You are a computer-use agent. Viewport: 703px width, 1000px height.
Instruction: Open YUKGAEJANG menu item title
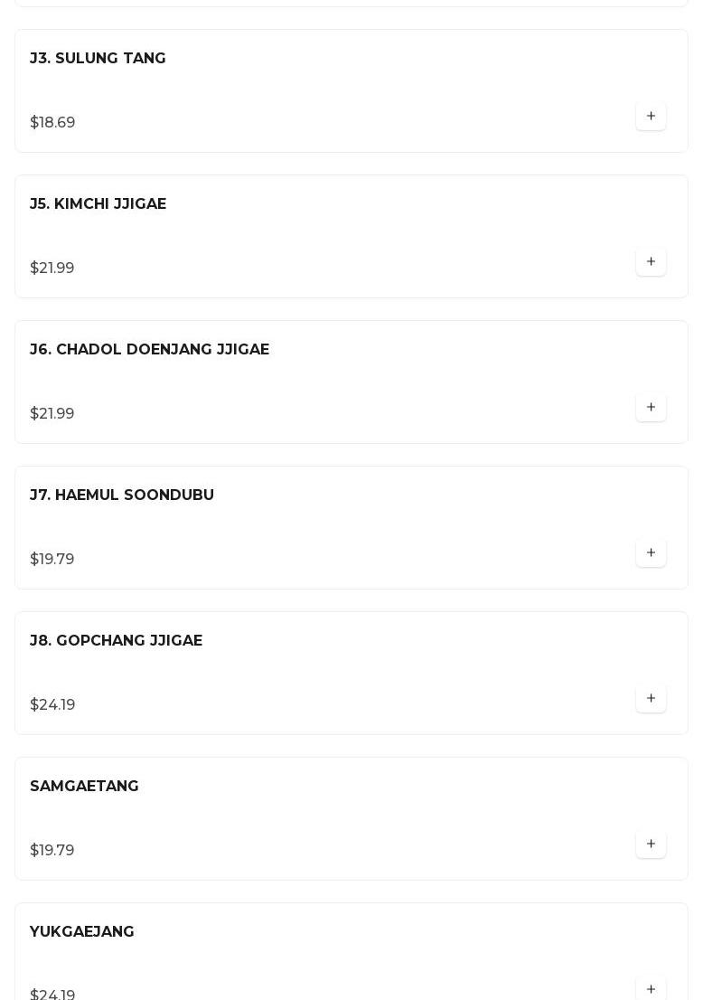point(82,931)
